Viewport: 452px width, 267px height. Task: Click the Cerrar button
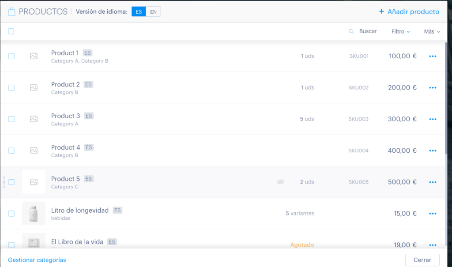pyautogui.click(x=422, y=260)
